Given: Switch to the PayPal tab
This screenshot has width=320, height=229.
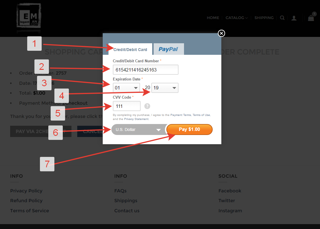Looking at the screenshot, I should pyautogui.click(x=169, y=49).
